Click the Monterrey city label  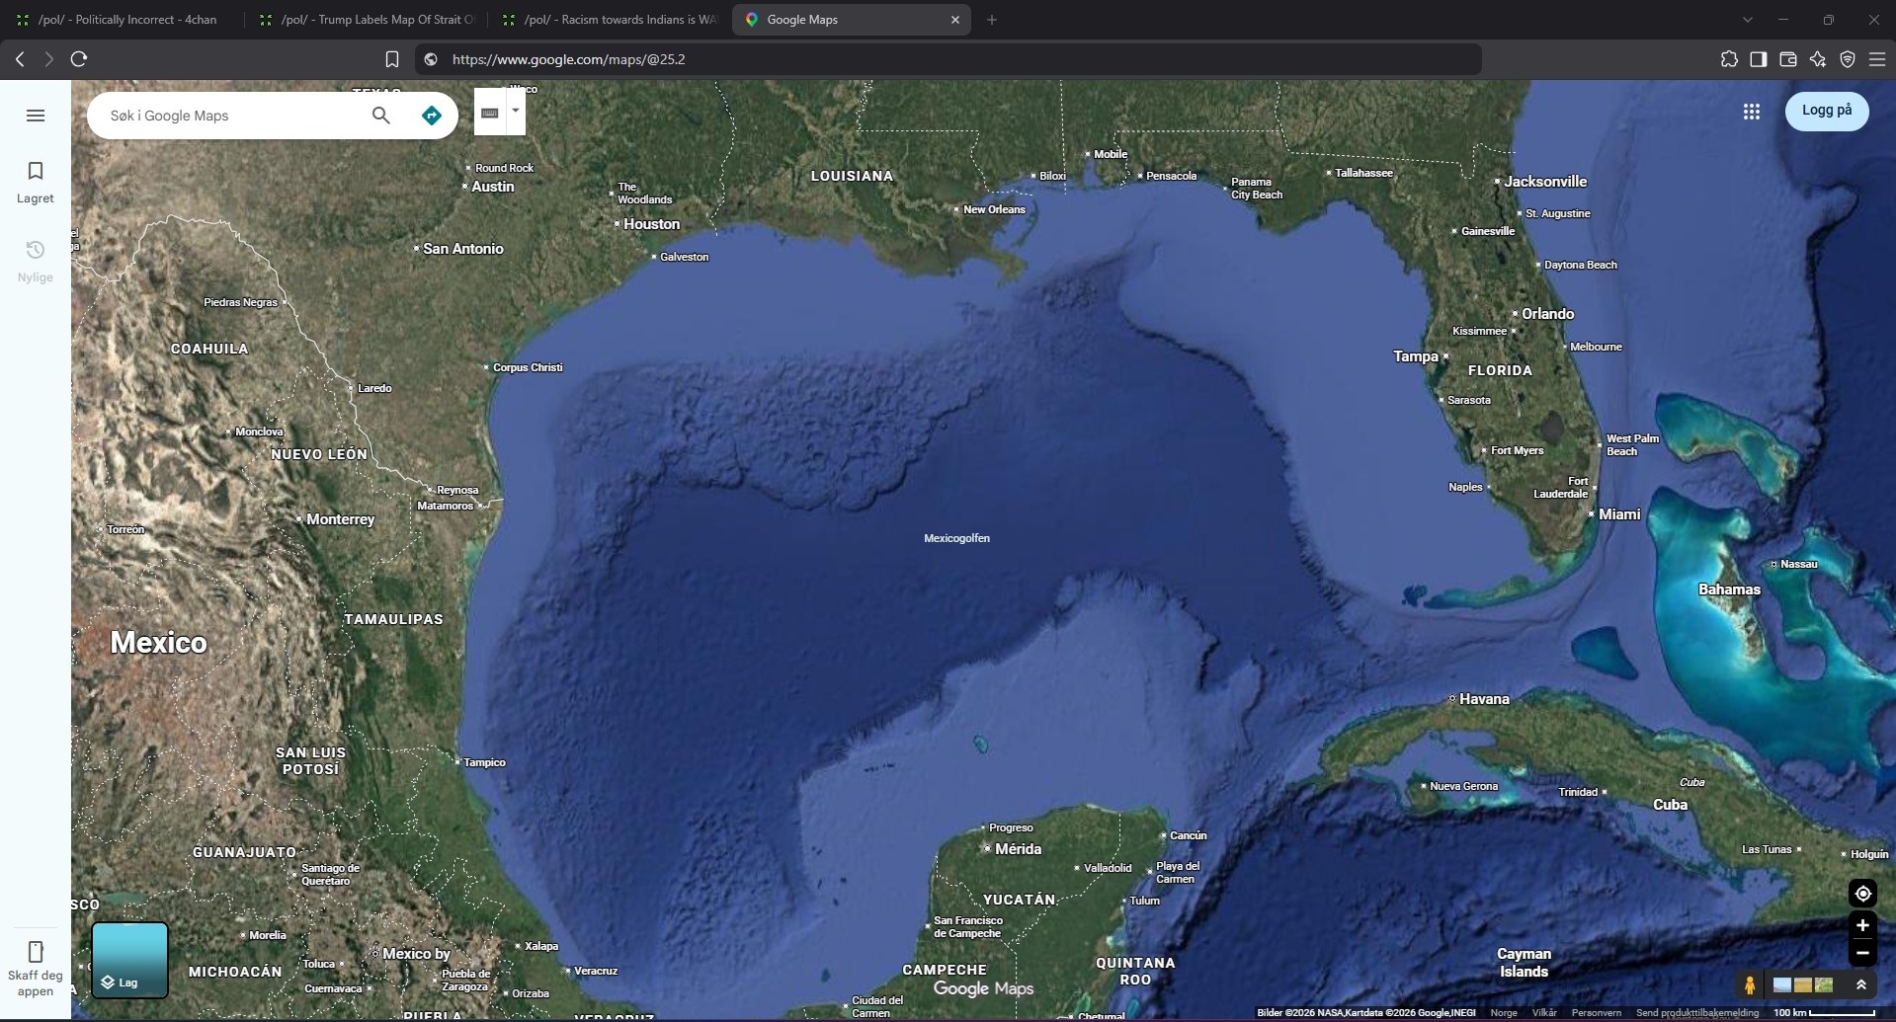point(340,519)
